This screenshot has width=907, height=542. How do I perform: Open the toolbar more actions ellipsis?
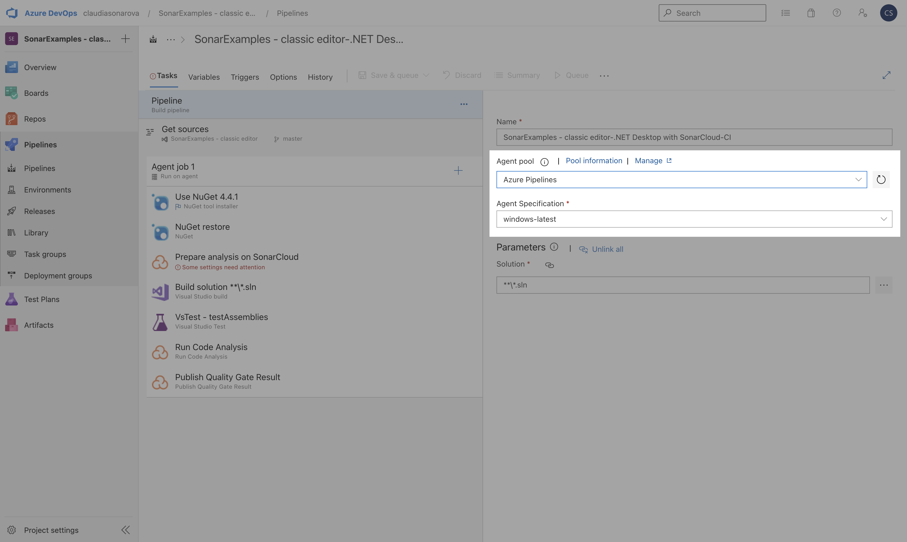604,76
